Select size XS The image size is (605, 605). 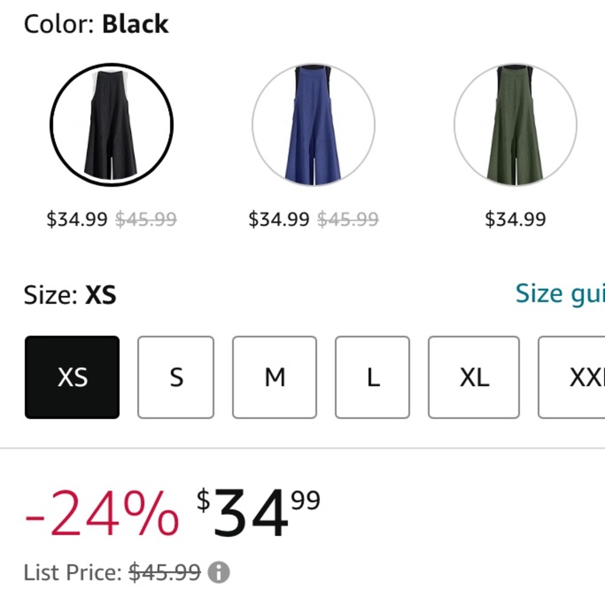point(72,377)
